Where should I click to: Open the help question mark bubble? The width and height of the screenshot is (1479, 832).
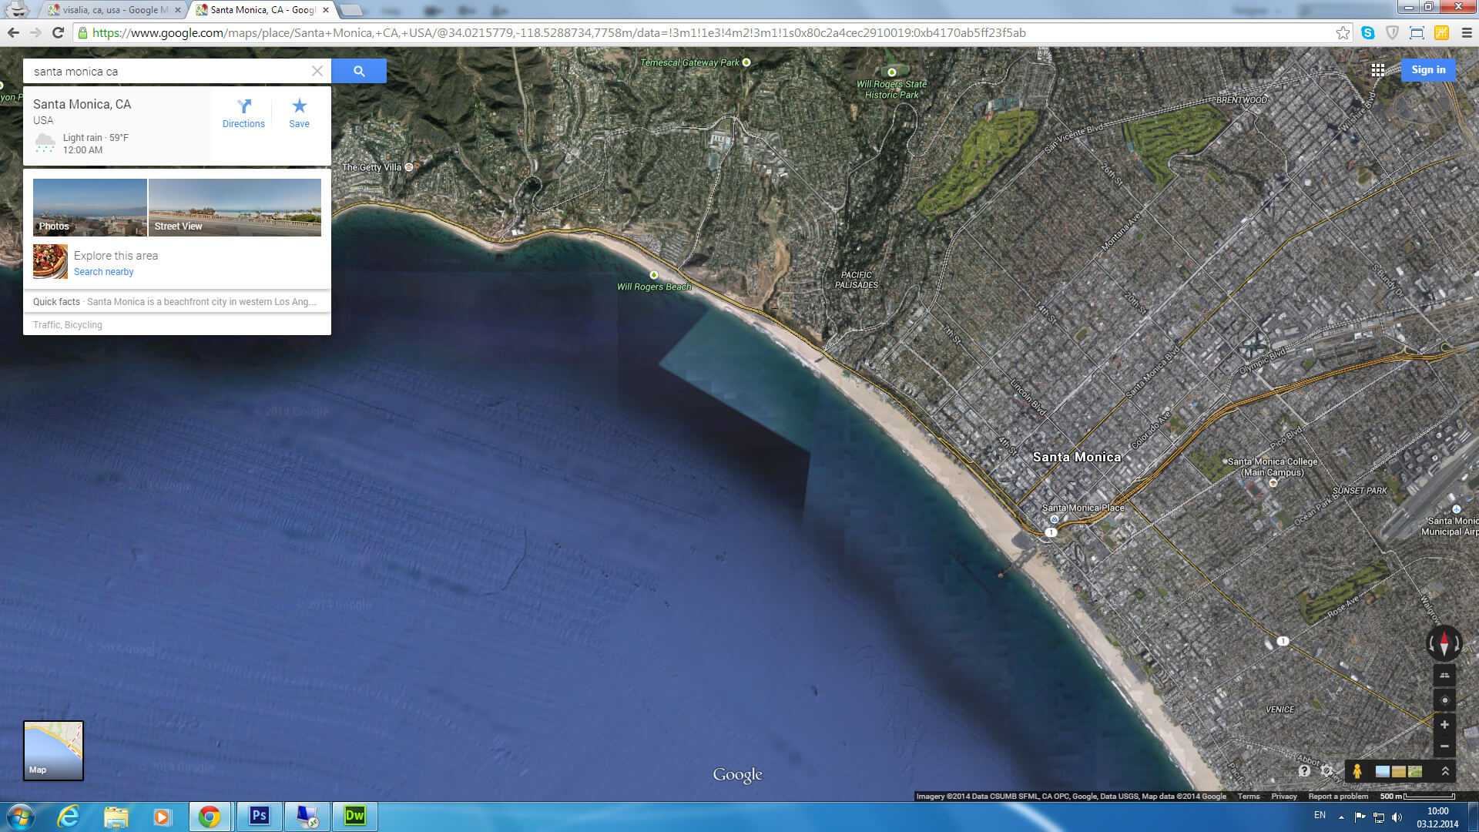tap(1304, 770)
